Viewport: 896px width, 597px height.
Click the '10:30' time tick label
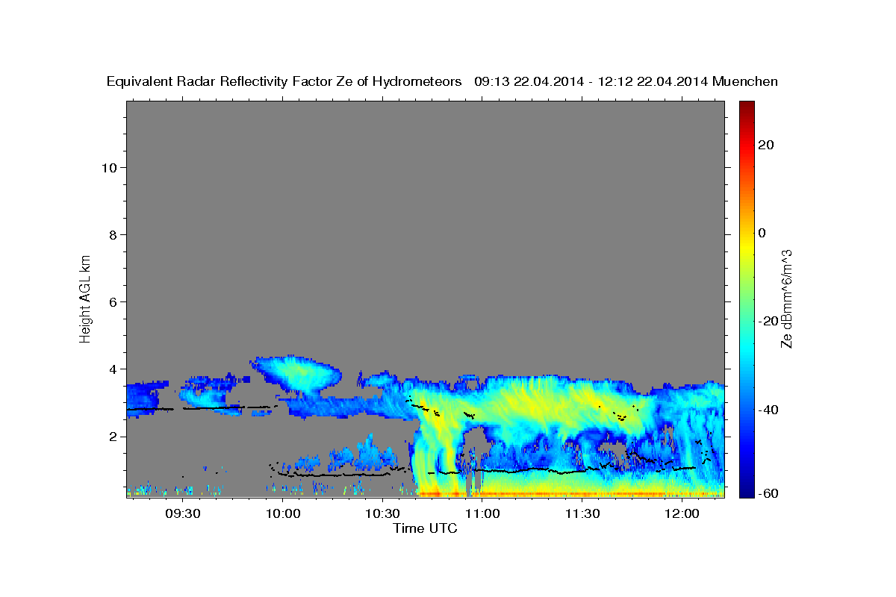(383, 513)
